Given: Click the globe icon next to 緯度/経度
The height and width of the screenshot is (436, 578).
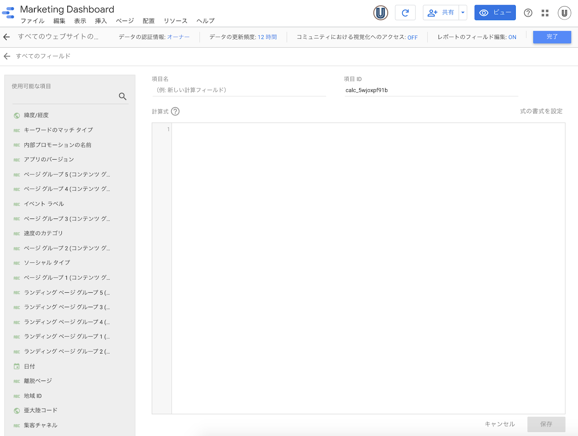Looking at the screenshot, I should pos(17,115).
